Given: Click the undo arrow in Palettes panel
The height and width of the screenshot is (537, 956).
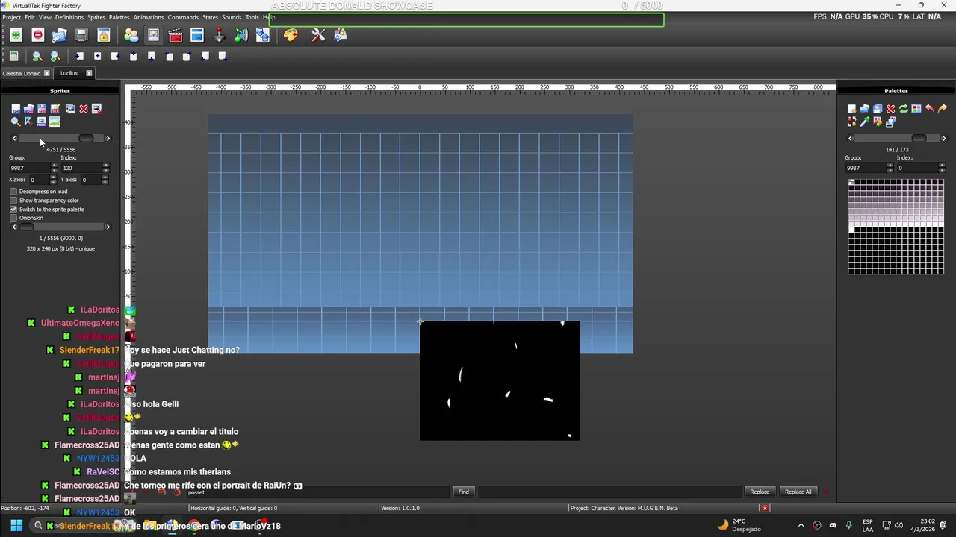Looking at the screenshot, I should pos(929,109).
